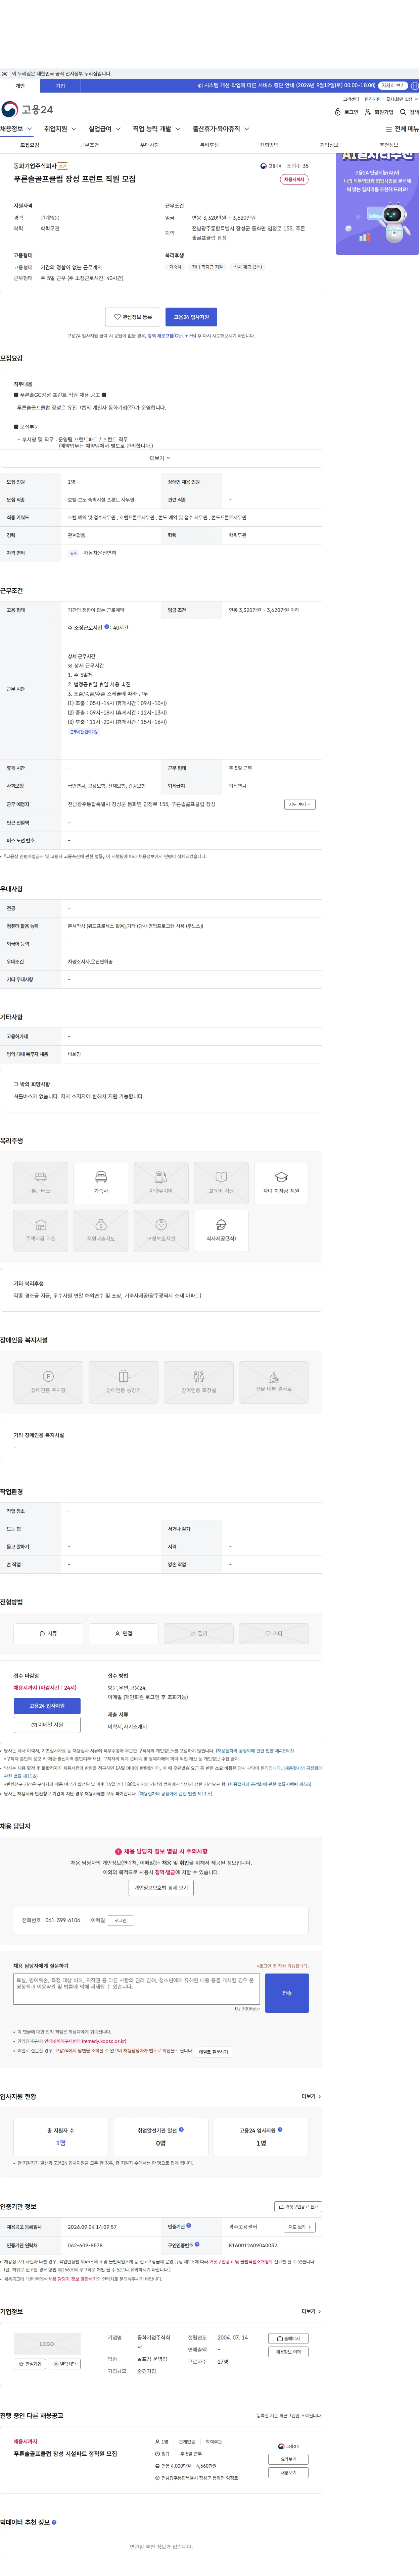Click the 관심기업 star button
The width and height of the screenshot is (419, 2576).
[30, 2364]
